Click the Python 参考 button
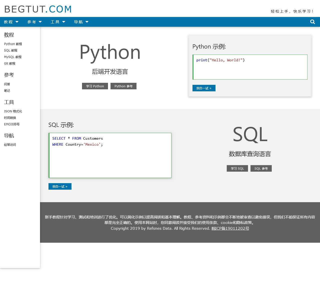The image size is (320, 292). (123, 86)
